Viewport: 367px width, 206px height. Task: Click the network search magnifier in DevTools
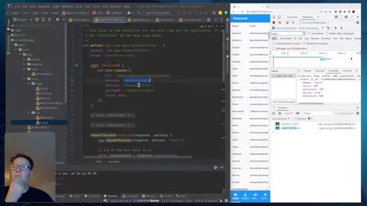(x=293, y=23)
